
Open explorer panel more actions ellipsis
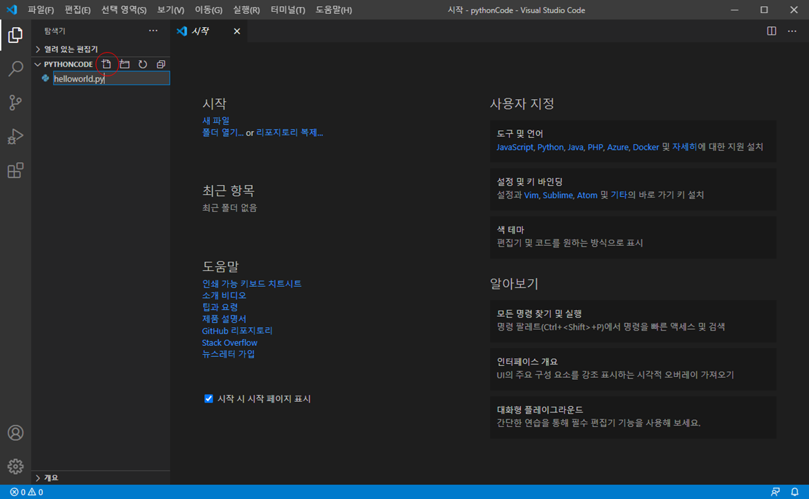click(153, 31)
